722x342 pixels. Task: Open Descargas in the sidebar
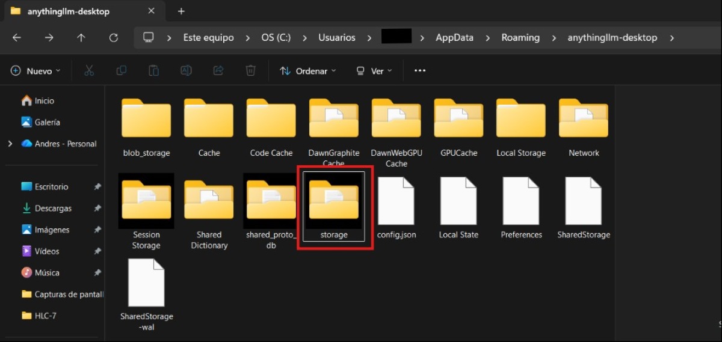click(x=53, y=208)
